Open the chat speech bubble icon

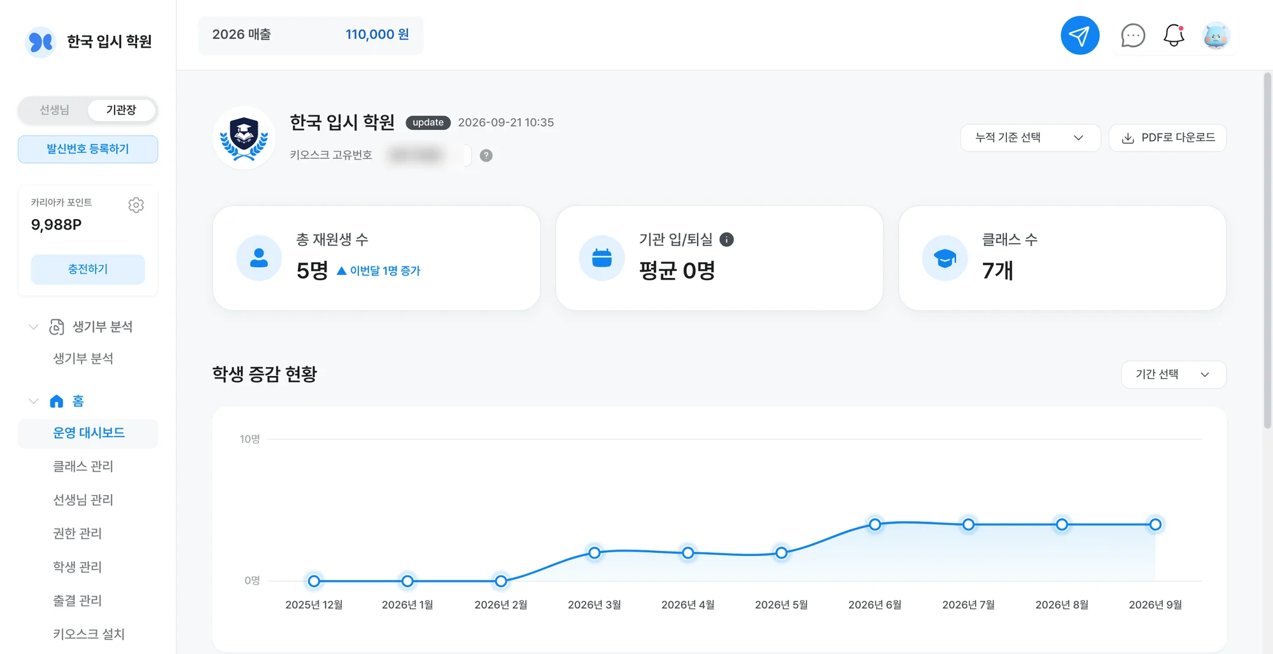coord(1133,36)
